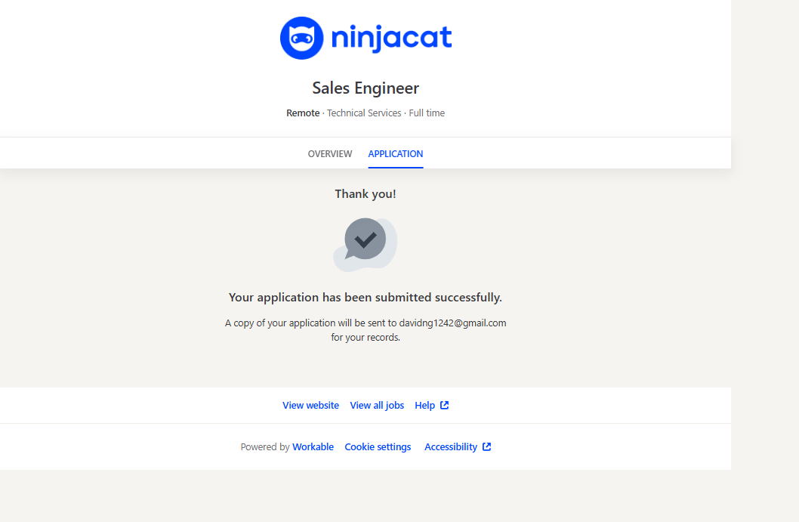799x522 pixels.
Task: Click the ninjacat wordmark text logo
Action: coord(391,38)
